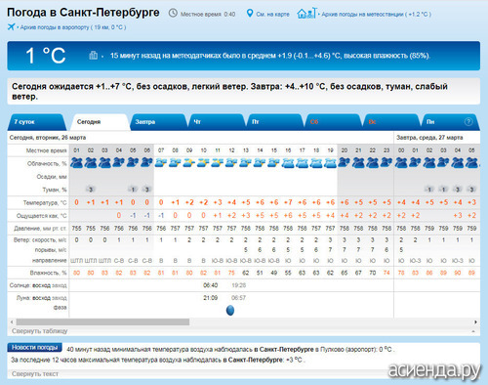488x385 pixels.
Task: Click the horizontal table scrollbar thumb
Action: [x=102, y=321]
